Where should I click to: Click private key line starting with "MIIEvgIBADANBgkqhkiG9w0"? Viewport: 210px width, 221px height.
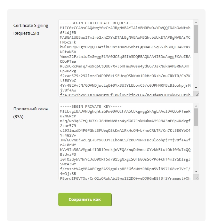(125, 111)
